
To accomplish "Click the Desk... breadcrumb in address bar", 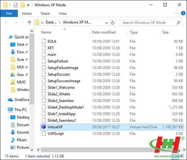I will [x=51, y=22].
